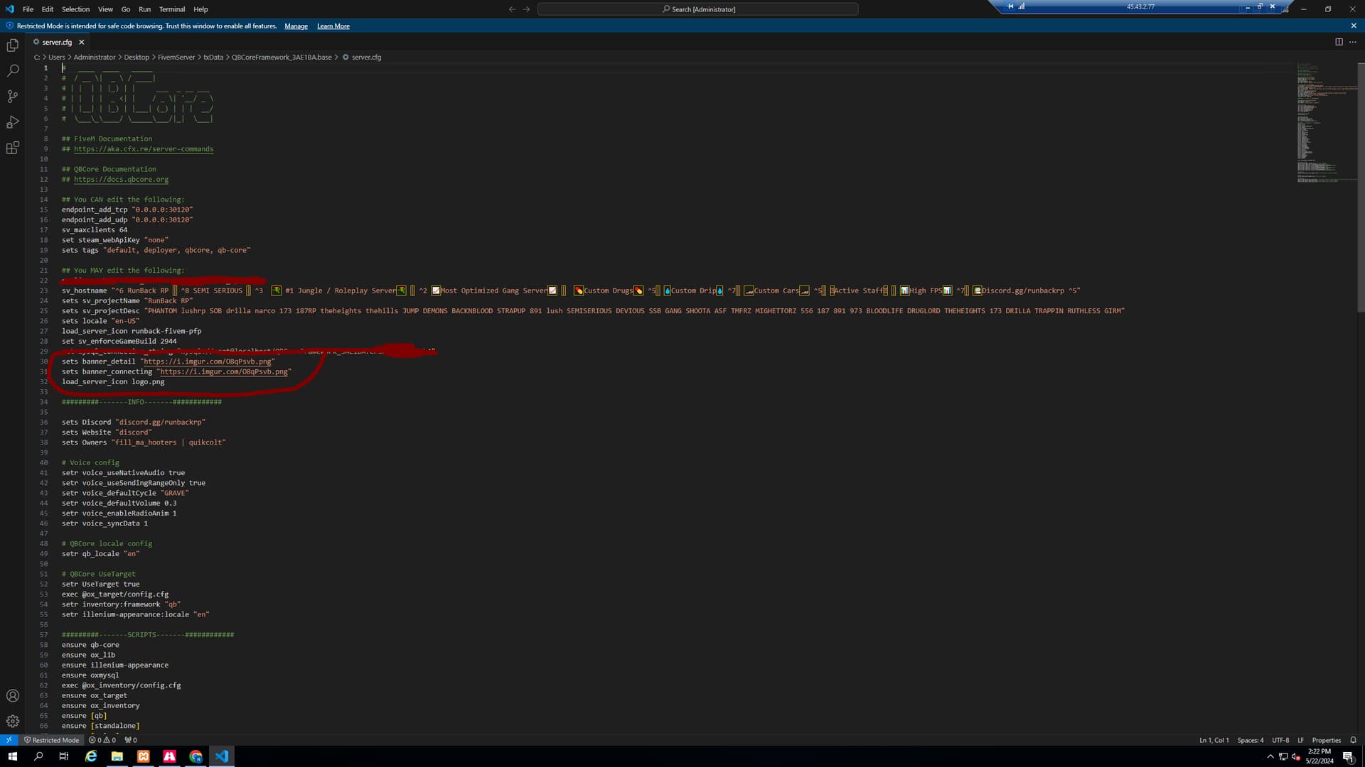Click the Learn More link
This screenshot has width=1365, height=767.
333,26
